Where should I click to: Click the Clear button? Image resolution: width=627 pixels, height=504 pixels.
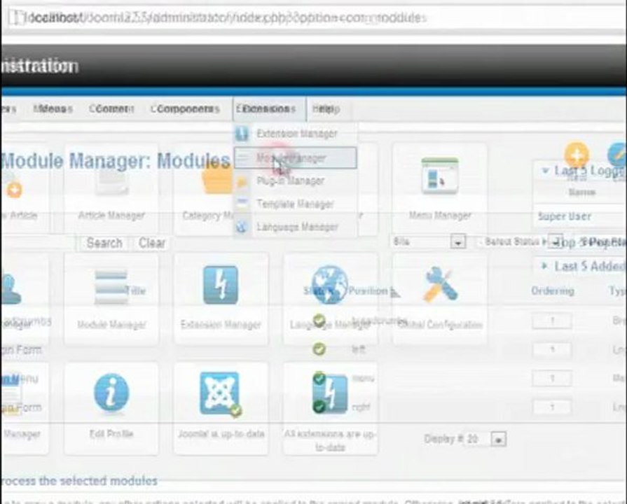(x=151, y=243)
